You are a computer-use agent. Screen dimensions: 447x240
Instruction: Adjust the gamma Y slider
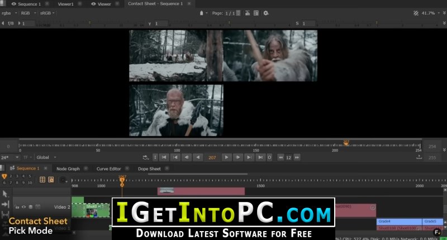tap(230, 23)
